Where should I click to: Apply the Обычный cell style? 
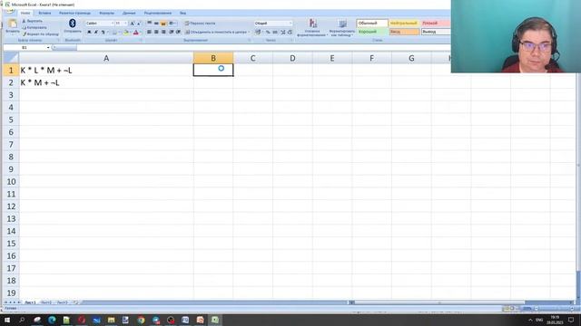372,24
